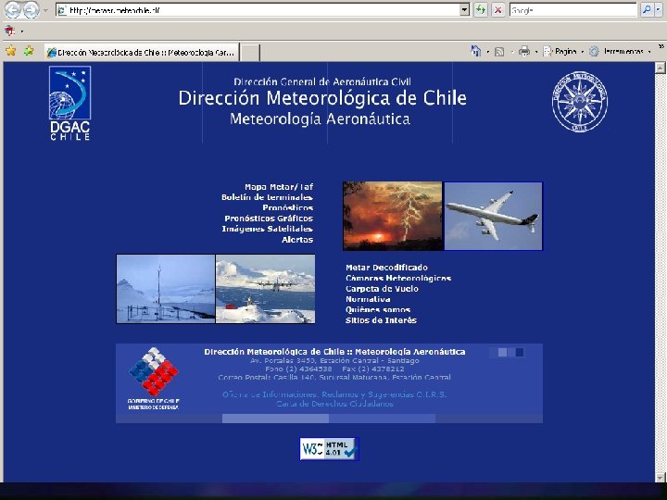Click the red Stop loading icon
Image resolution: width=667 pixels, height=500 pixels.
click(x=498, y=10)
